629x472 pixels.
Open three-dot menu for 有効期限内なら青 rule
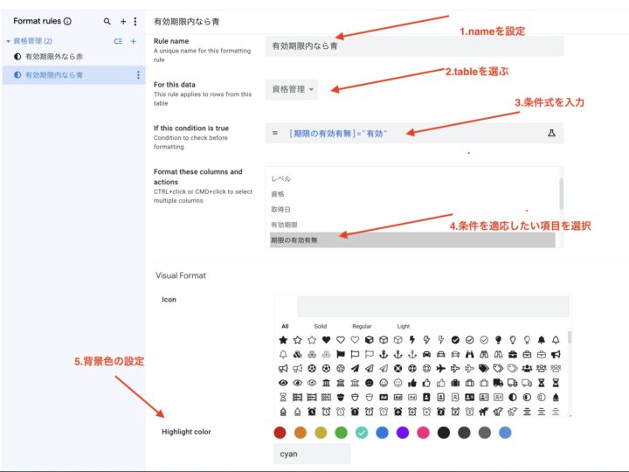138,75
